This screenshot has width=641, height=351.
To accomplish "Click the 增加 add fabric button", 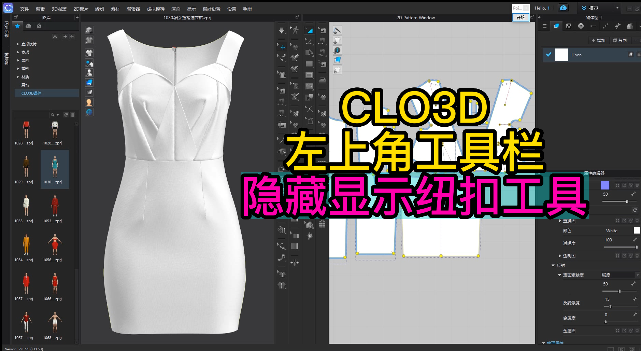I will [x=599, y=40].
